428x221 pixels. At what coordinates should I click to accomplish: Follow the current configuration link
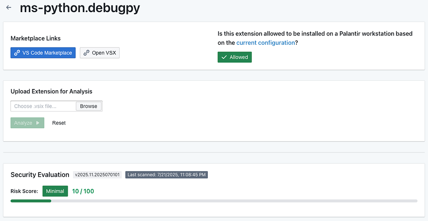click(265, 43)
